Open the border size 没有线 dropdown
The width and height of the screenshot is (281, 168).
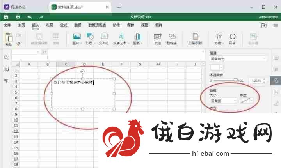click(x=223, y=101)
